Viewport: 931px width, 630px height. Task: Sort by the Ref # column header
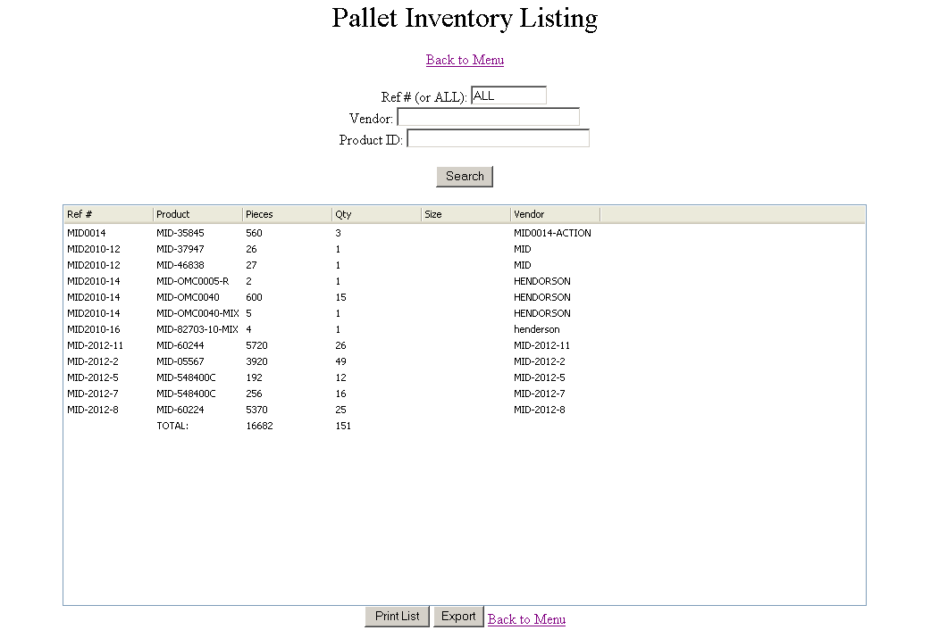pos(108,214)
